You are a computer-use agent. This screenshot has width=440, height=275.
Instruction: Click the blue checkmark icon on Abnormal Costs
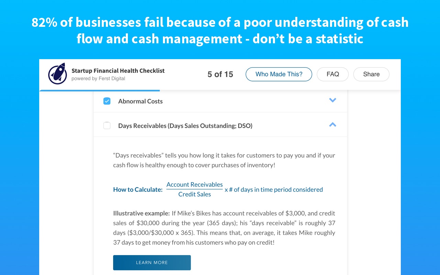[107, 101]
